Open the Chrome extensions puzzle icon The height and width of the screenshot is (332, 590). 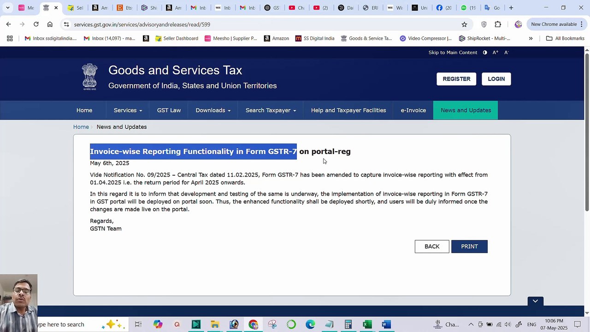[x=498, y=24]
